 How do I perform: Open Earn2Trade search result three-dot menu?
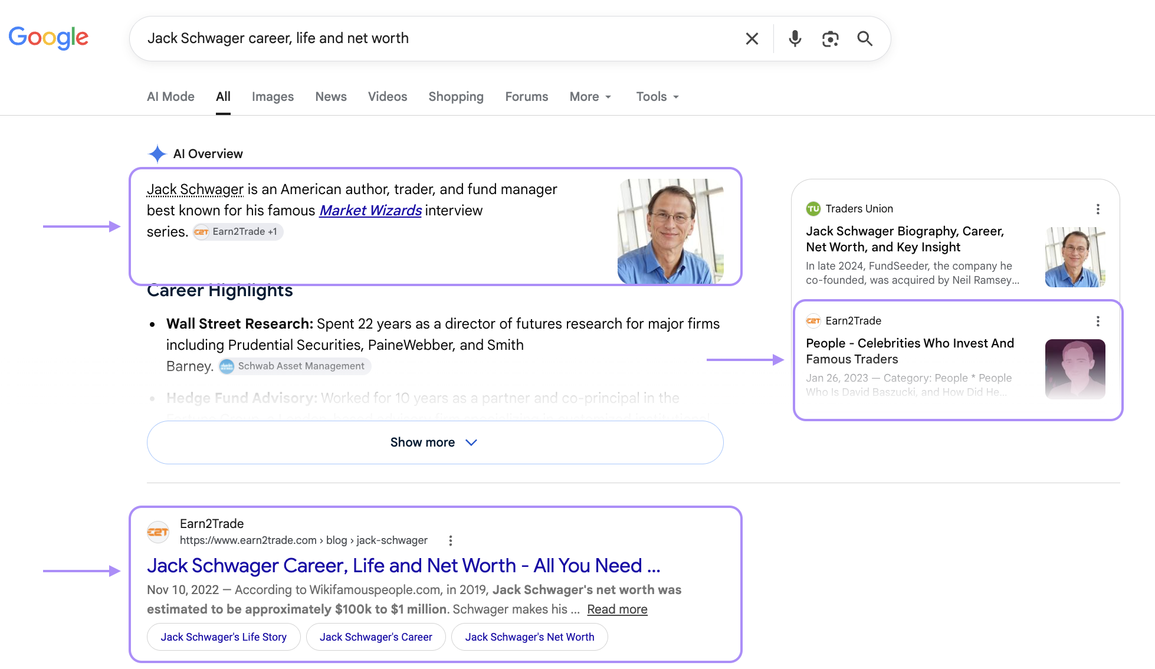(x=451, y=540)
